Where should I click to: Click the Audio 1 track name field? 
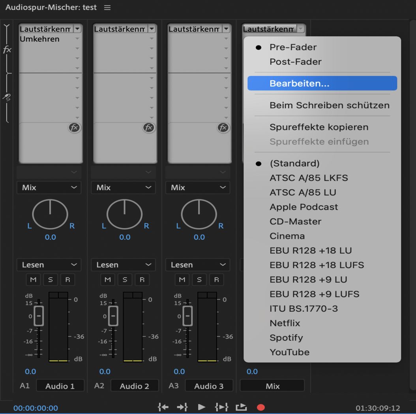click(x=60, y=386)
